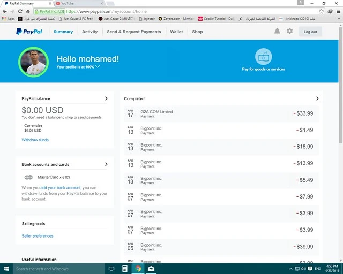Click the volume icon in the system tray
Image resolution: width=343 pixels, height=274 pixels.
pyautogui.click(x=304, y=269)
